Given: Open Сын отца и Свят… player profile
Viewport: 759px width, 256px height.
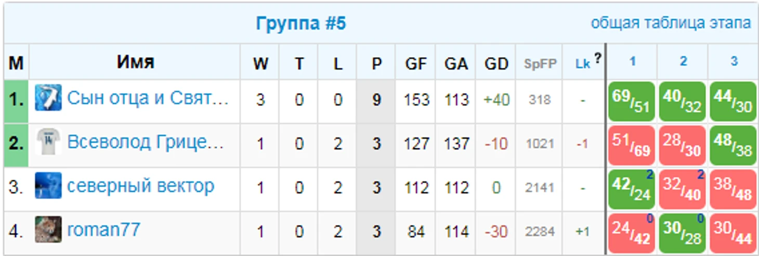Looking at the screenshot, I should [x=148, y=98].
